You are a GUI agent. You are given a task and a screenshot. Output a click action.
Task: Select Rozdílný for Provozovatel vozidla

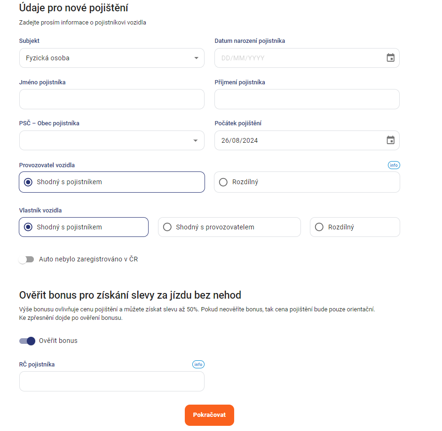307,182
